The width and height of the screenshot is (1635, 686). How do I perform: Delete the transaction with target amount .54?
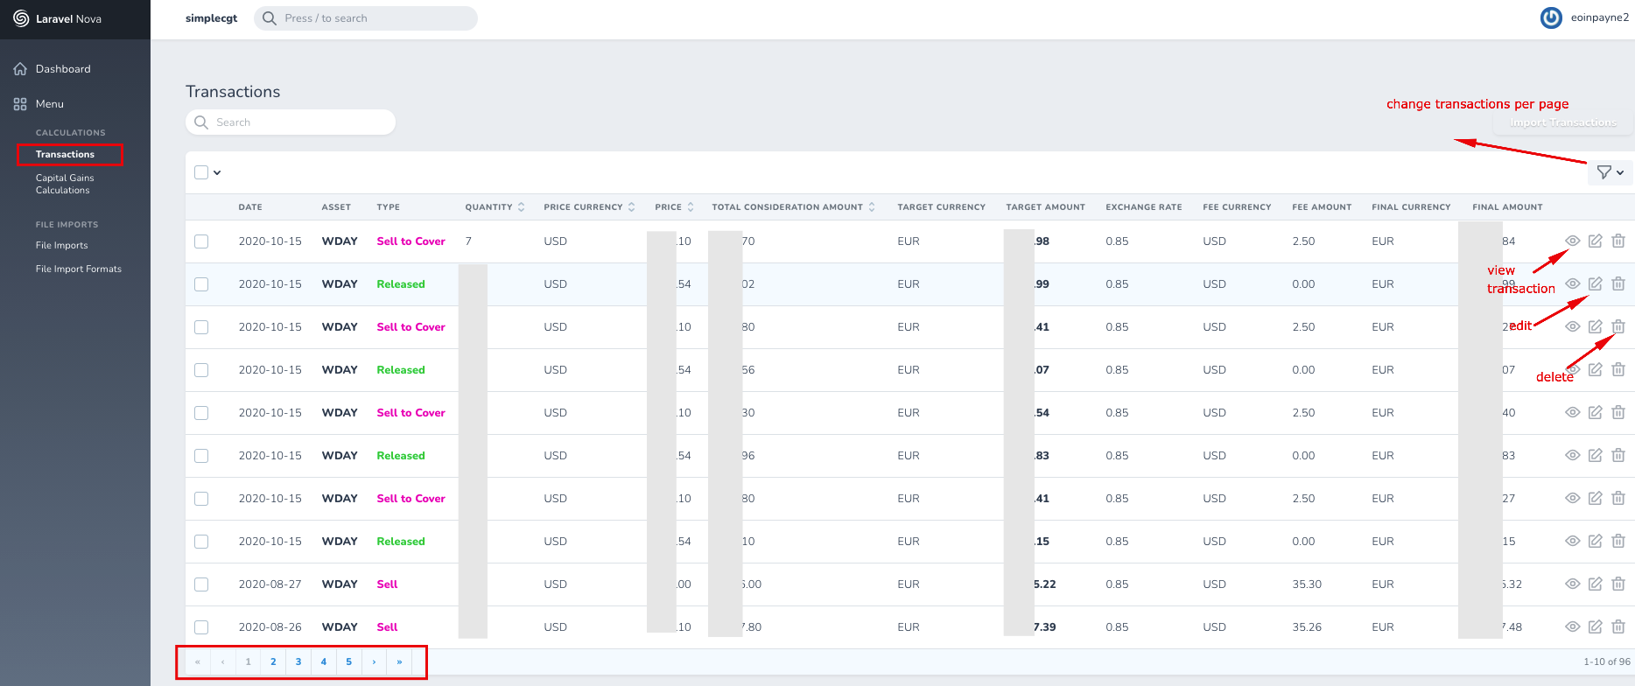(x=1618, y=413)
